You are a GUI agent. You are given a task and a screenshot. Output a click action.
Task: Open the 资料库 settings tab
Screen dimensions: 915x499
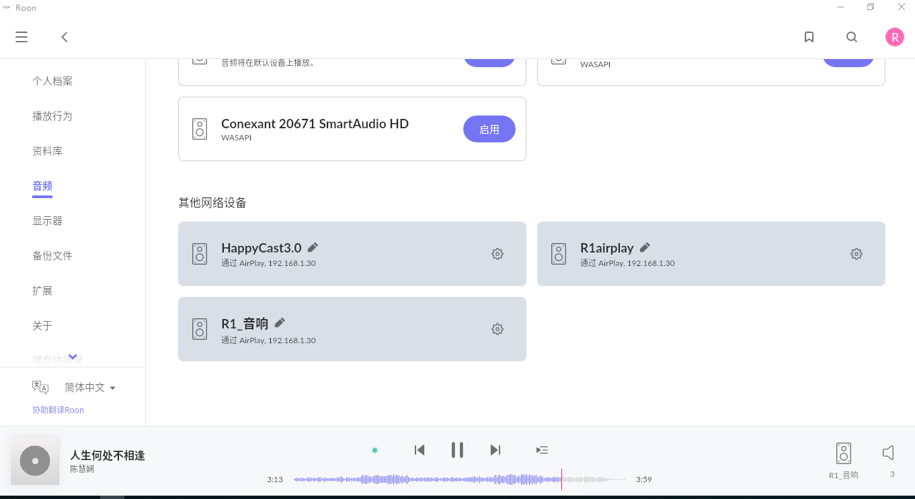pos(48,151)
